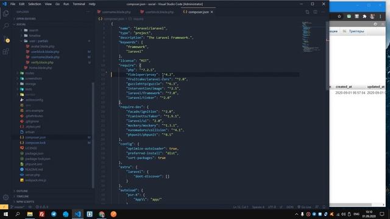
Task: Expand the search folder in explorer
Action: tap(34, 30)
